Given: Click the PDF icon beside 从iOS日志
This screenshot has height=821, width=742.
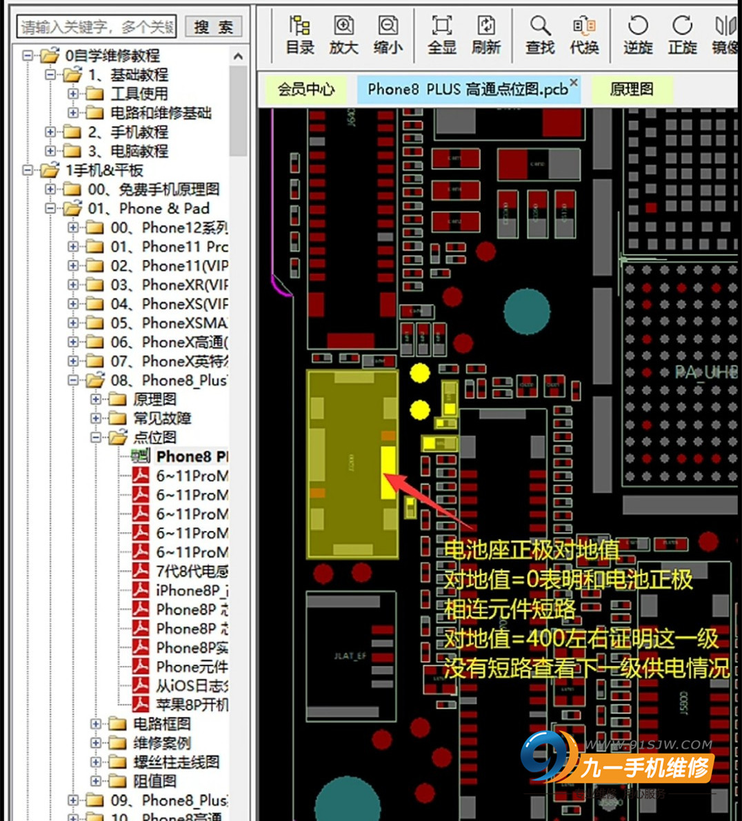Looking at the screenshot, I should (x=141, y=685).
